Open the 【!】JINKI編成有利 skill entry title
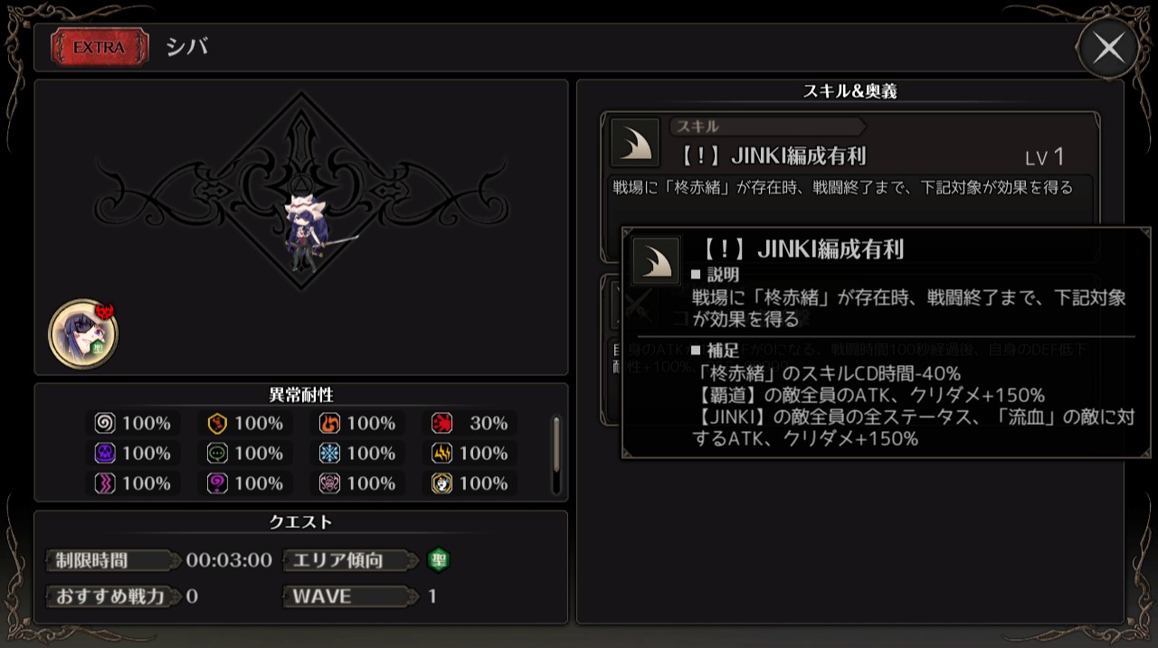 [772, 155]
